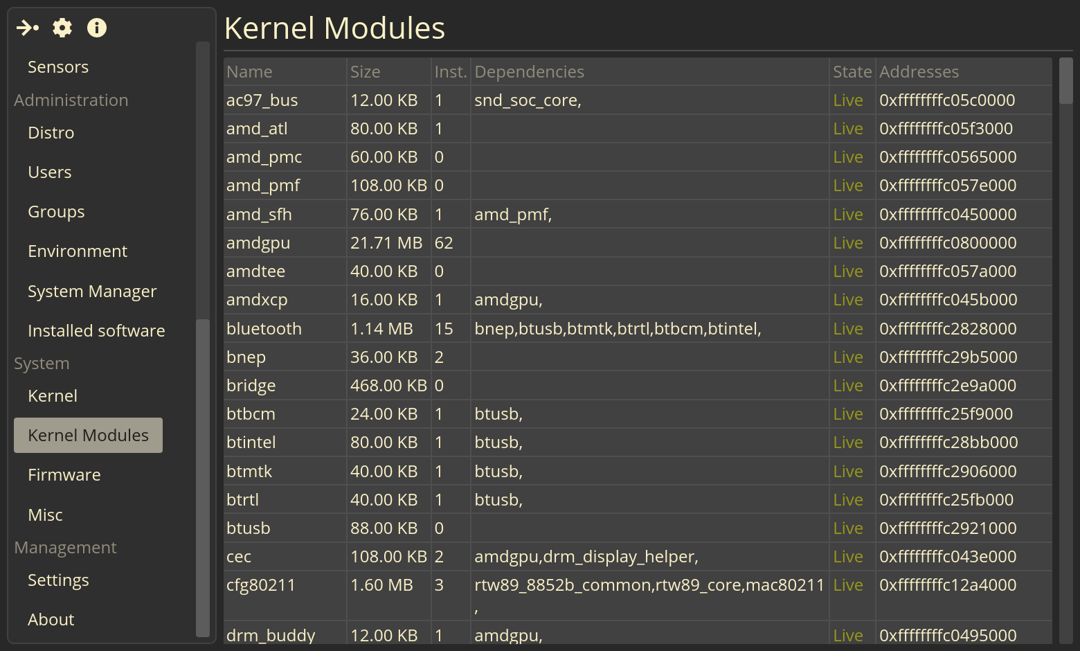
Task: Select the btmtk module name
Action: pos(249,472)
